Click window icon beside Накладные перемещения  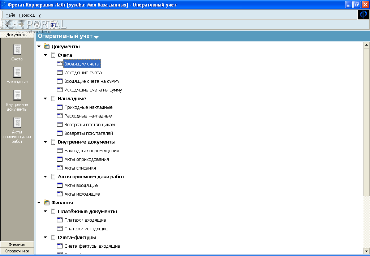pos(60,150)
